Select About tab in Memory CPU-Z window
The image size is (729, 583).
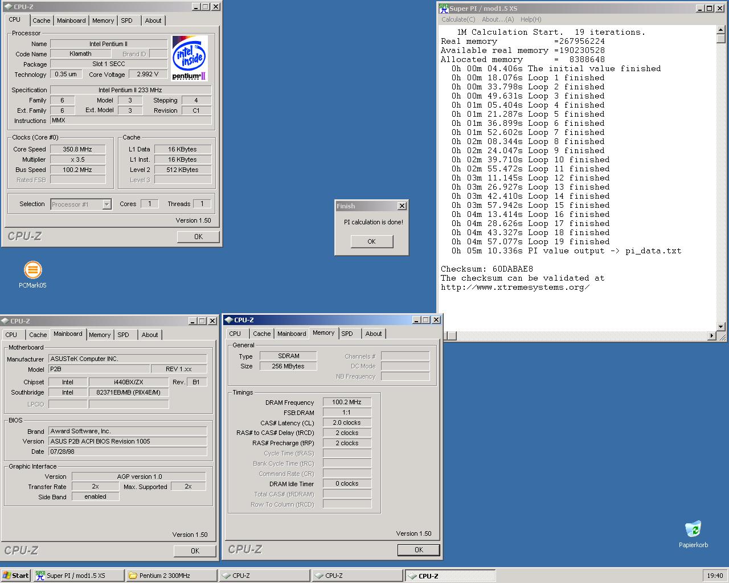[x=374, y=334]
